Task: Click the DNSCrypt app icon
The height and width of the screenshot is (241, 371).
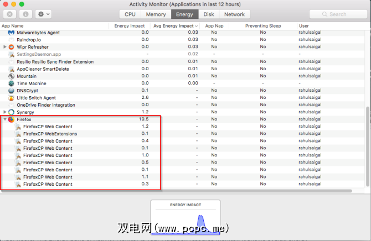Action: 11,91
